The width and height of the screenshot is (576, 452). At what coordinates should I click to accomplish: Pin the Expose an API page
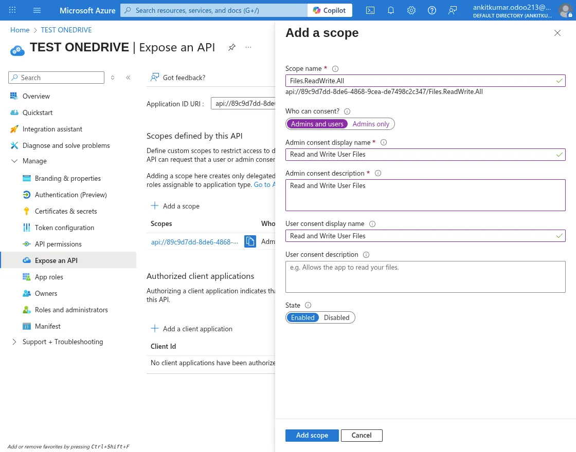tap(232, 47)
